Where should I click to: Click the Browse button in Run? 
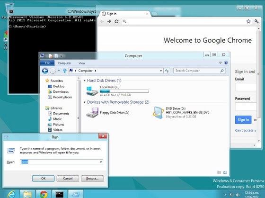[x=92, y=179]
